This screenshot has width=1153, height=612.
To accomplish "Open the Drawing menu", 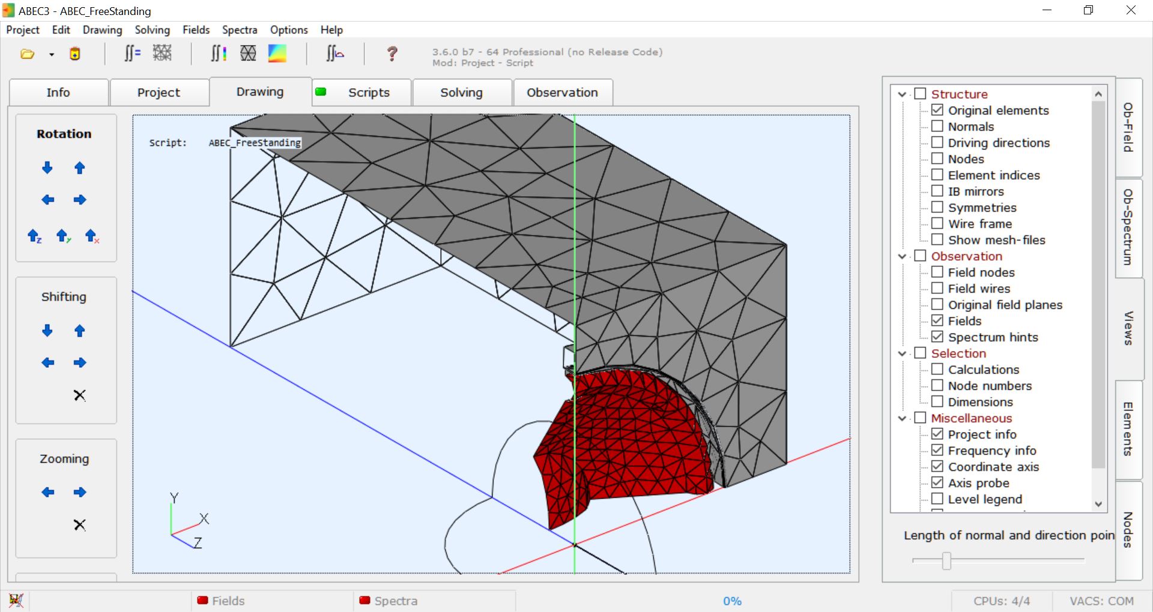I will point(103,30).
